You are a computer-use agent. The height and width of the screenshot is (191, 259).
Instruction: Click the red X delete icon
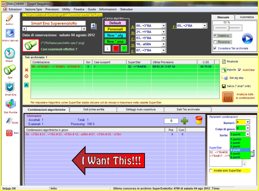pos(26,70)
